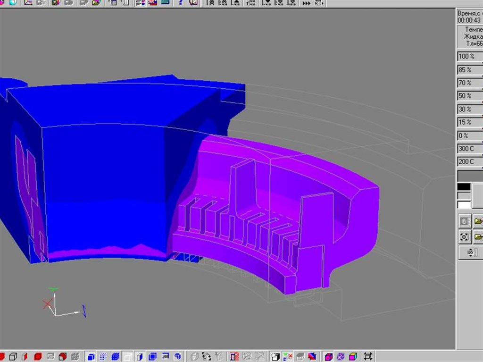Click the magenta cube icon in bottom toolbar
The width and height of the screenshot is (483, 362).
tap(329, 356)
